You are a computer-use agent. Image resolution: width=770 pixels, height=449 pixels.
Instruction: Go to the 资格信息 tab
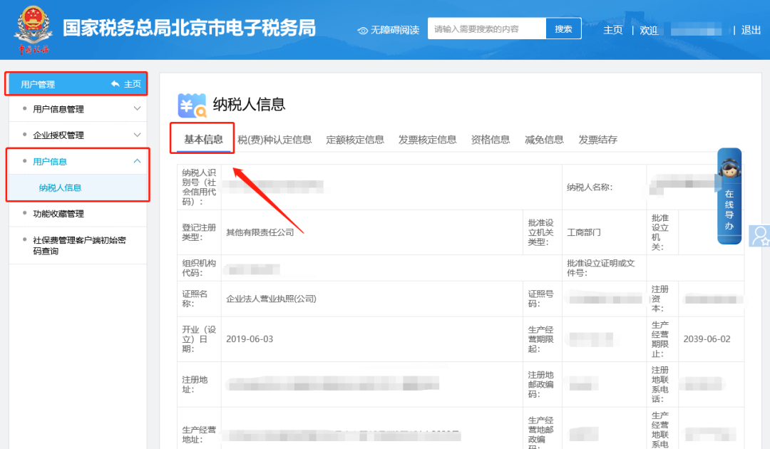[491, 140]
